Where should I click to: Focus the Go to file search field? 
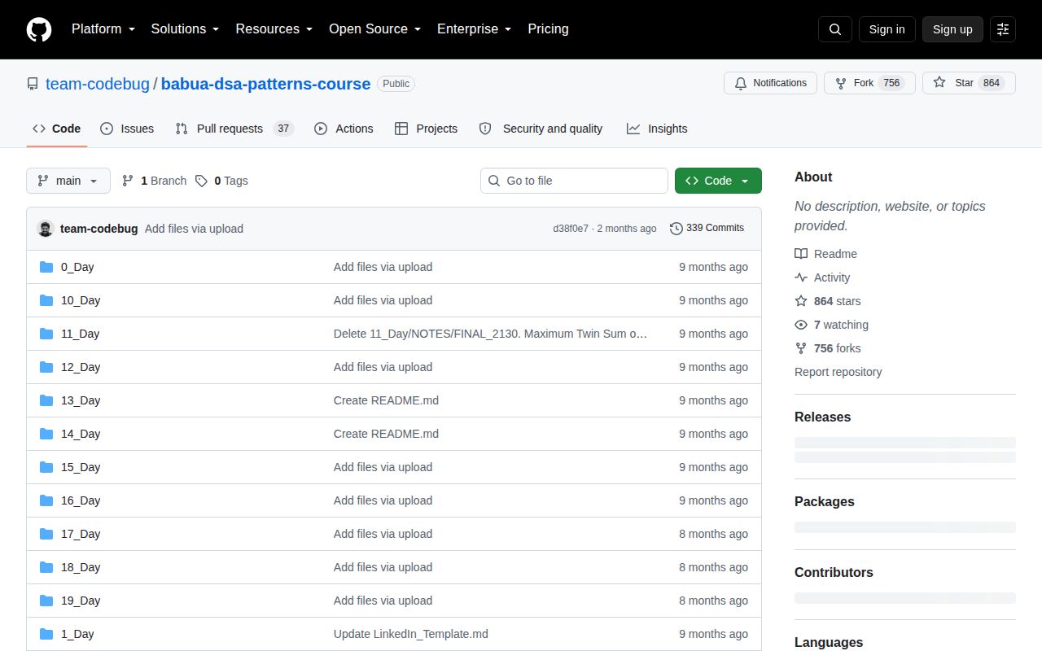click(x=574, y=181)
